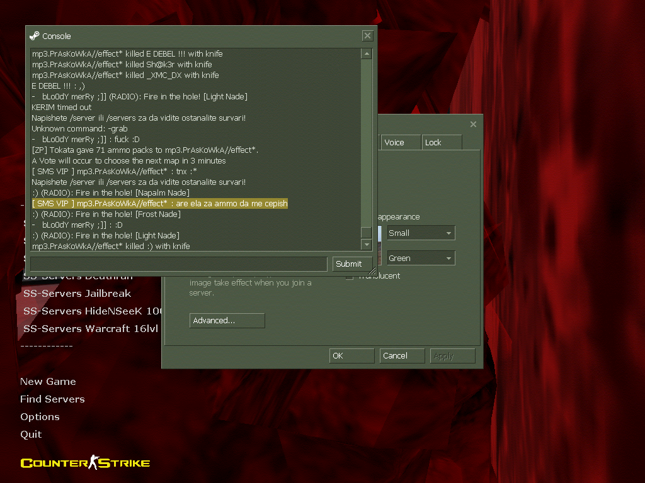Open the Advanced... settings button
This screenshot has height=483, width=645.
(x=227, y=320)
